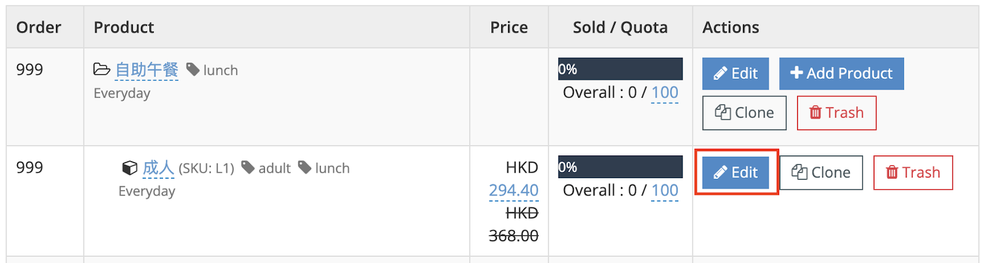Edit the 294.40 price link

click(x=514, y=190)
